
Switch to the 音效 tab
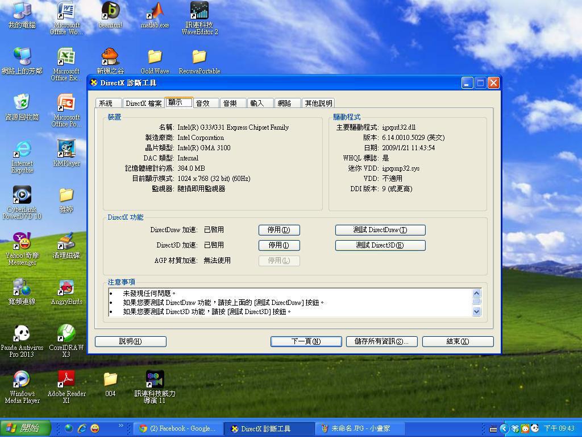point(203,103)
